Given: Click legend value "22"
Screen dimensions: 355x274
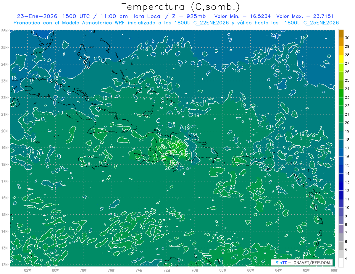Looking at the screenshot, I should [347, 106].
